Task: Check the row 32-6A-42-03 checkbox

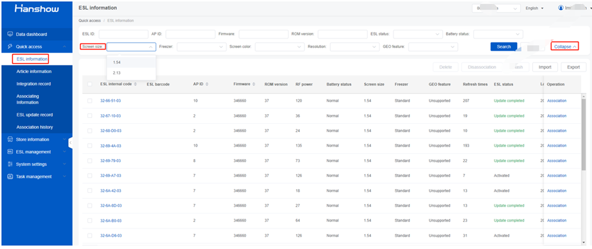Action: click(x=90, y=191)
